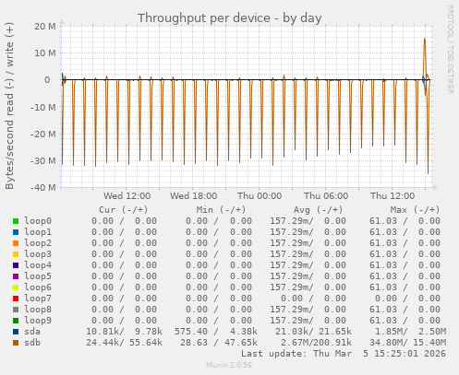Click the sdb brown color swatch
Screen dimensions: 459x375
16,343
